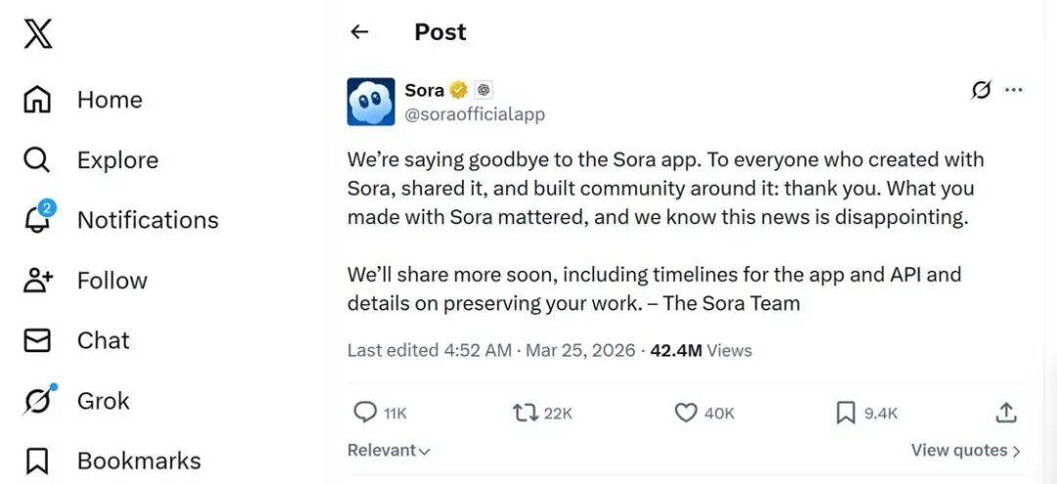This screenshot has width=1057, height=484.
Task: Open View quotes chevron link
Action: (x=965, y=451)
